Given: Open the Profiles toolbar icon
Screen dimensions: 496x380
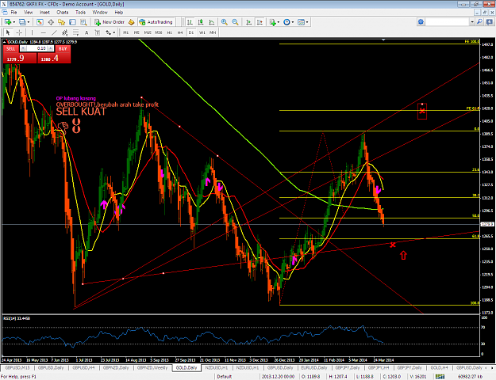Looking at the screenshot, I should 22,22.
